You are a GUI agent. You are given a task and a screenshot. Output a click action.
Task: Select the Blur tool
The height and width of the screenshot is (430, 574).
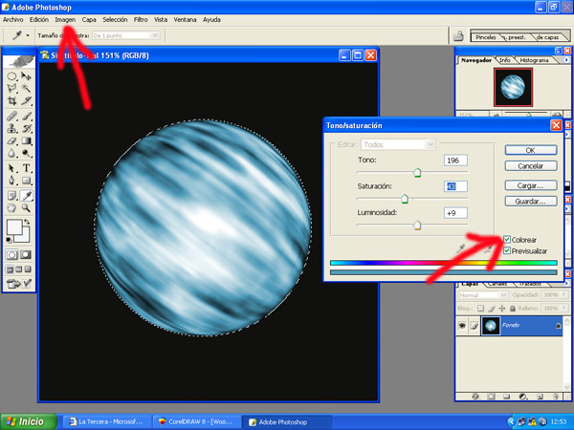pyautogui.click(x=11, y=153)
